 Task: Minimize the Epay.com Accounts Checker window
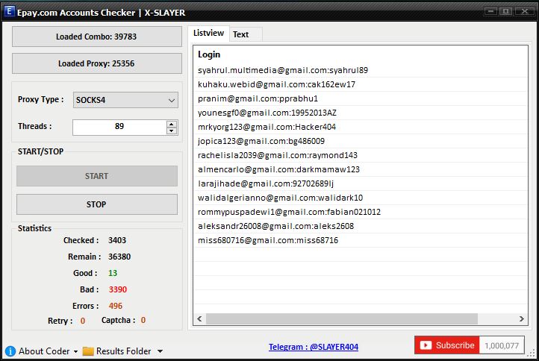tap(491, 11)
